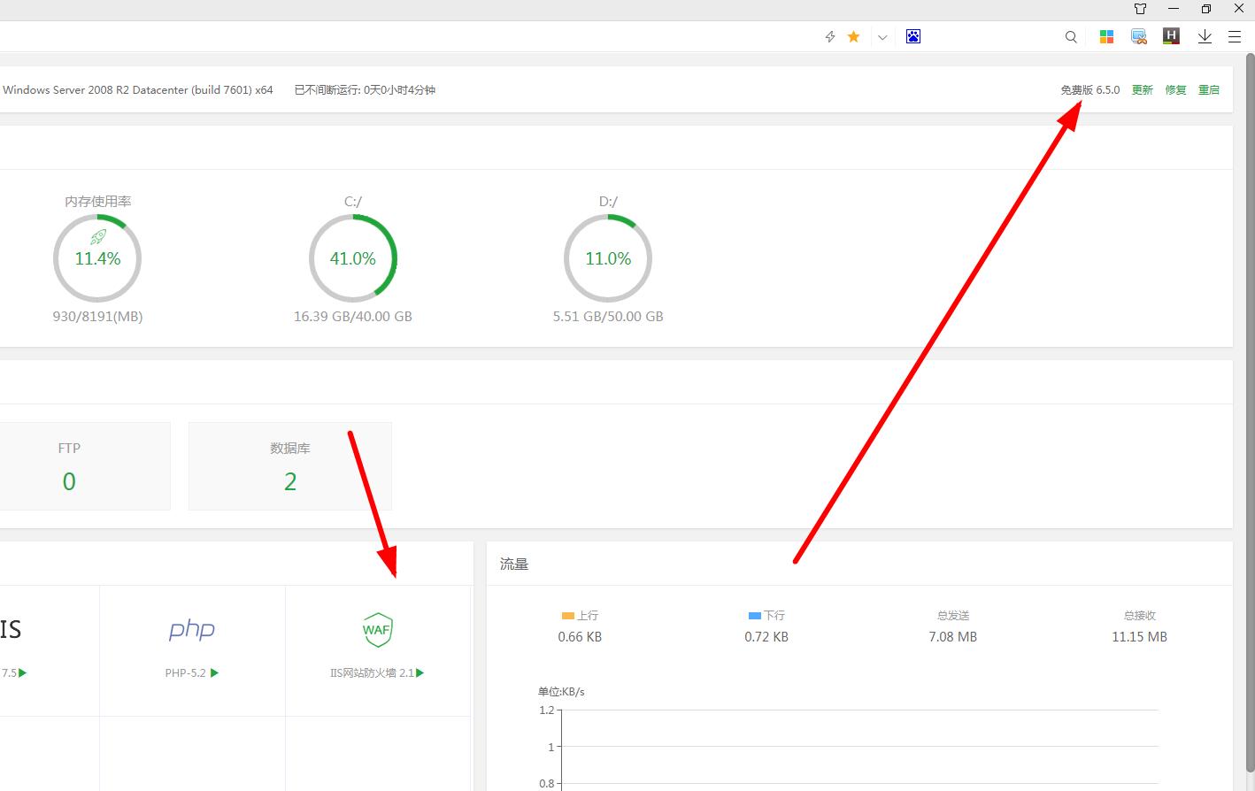1255x791 pixels.
Task: Click the 0.72 KB download value
Action: (x=766, y=636)
